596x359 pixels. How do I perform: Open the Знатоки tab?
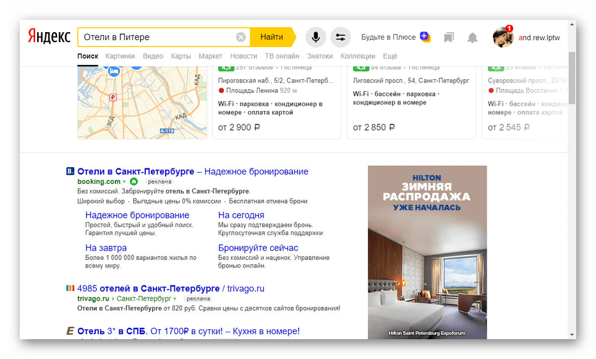point(320,56)
